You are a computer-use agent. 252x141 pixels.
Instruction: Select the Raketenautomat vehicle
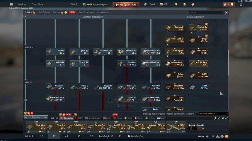click(x=151, y=99)
